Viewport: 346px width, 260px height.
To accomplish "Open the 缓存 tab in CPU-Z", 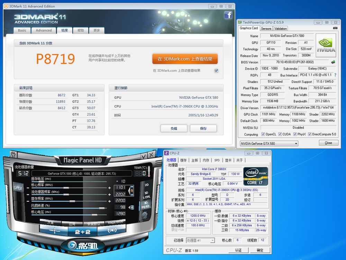I will click(x=183, y=160).
